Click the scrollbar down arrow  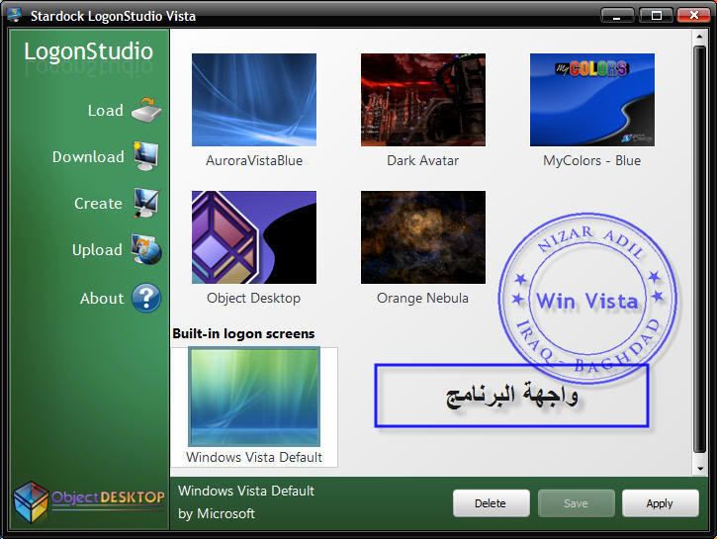tap(699, 469)
